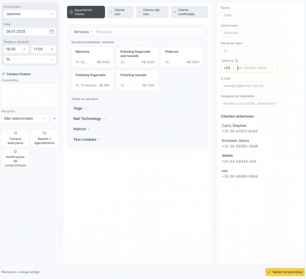Select Aguardando cliente status

pos(86,12)
